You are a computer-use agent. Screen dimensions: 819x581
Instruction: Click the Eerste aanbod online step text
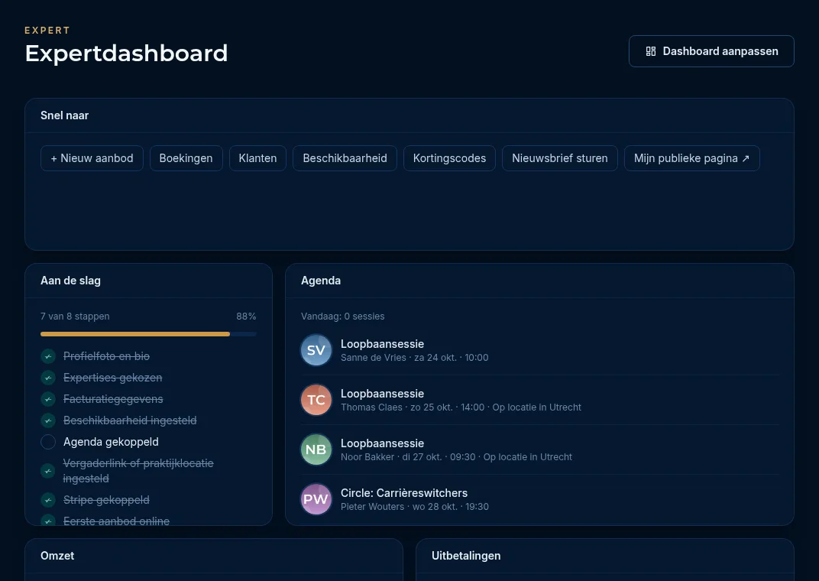116,521
